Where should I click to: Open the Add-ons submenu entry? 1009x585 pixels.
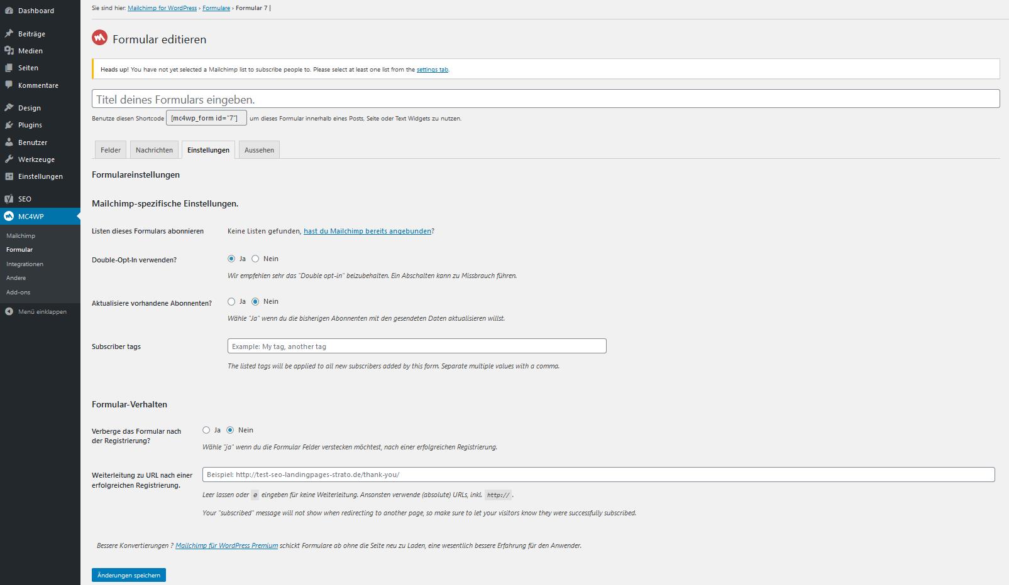click(x=18, y=292)
